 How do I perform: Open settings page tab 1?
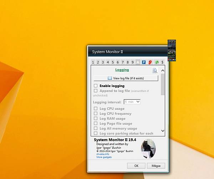pyautogui.click(x=93, y=62)
